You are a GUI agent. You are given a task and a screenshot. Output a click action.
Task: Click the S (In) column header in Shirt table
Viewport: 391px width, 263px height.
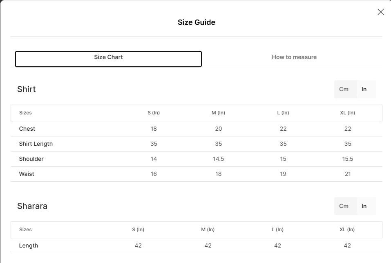coord(154,113)
